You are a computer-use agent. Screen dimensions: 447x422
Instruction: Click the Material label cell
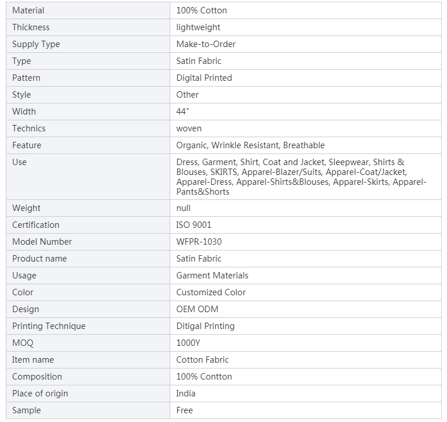click(28, 10)
